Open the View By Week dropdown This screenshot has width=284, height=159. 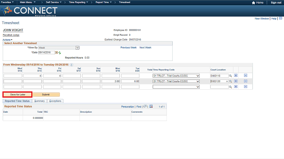[59, 48]
